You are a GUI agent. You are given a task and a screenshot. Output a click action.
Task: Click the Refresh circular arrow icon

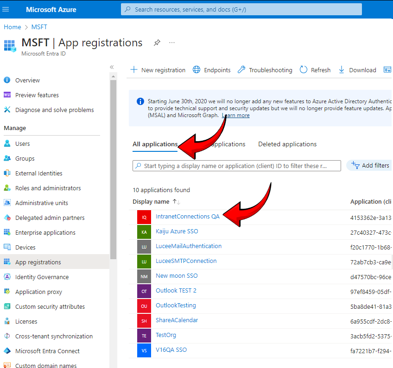303,69
